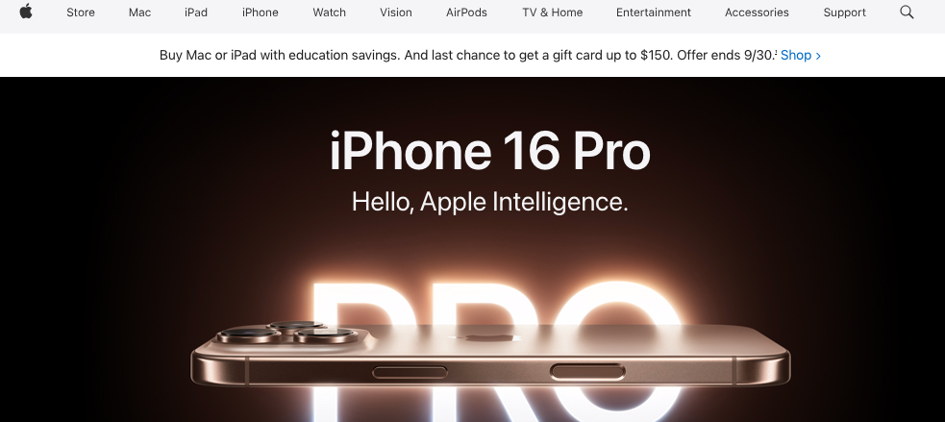The width and height of the screenshot is (945, 422).
Task: Go to the Mac section
Action: [x=139, y=12]
